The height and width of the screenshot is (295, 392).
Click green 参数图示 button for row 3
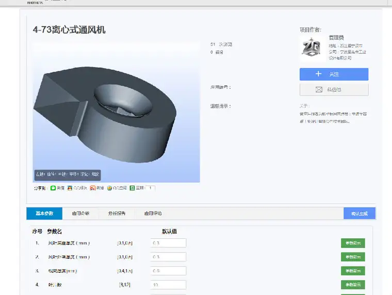353,271
